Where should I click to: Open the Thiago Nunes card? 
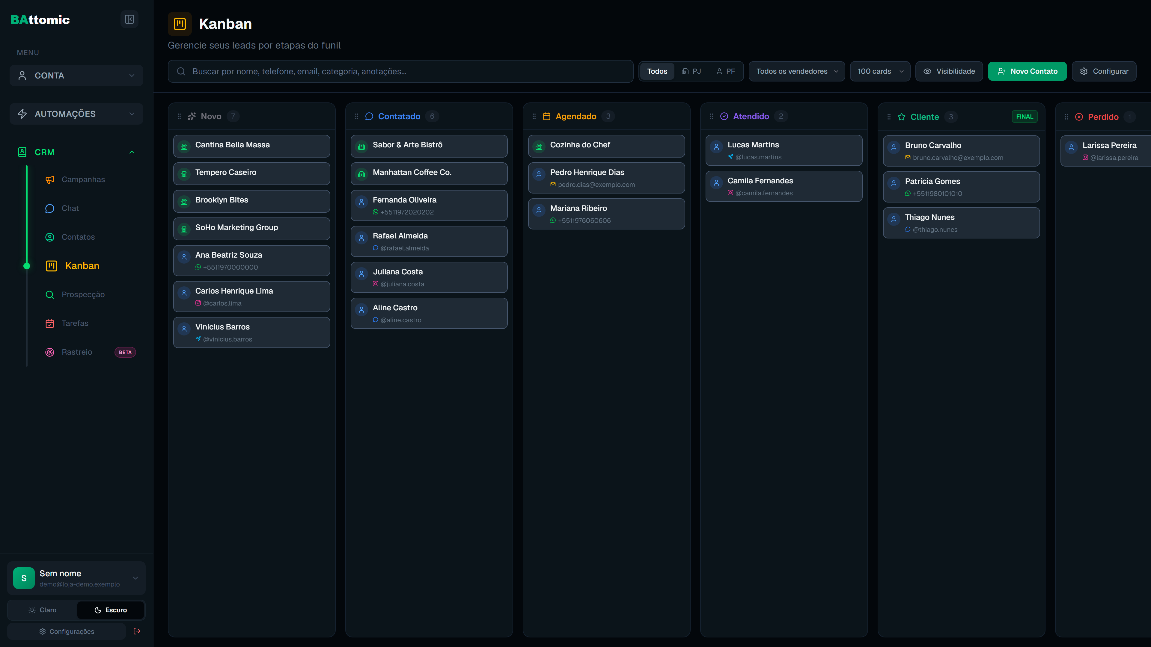tap(961, 223)
